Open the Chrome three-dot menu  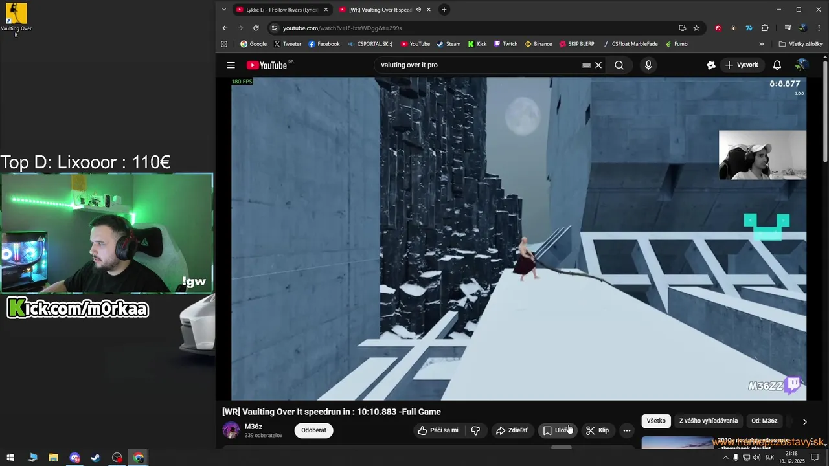point(819,28)
